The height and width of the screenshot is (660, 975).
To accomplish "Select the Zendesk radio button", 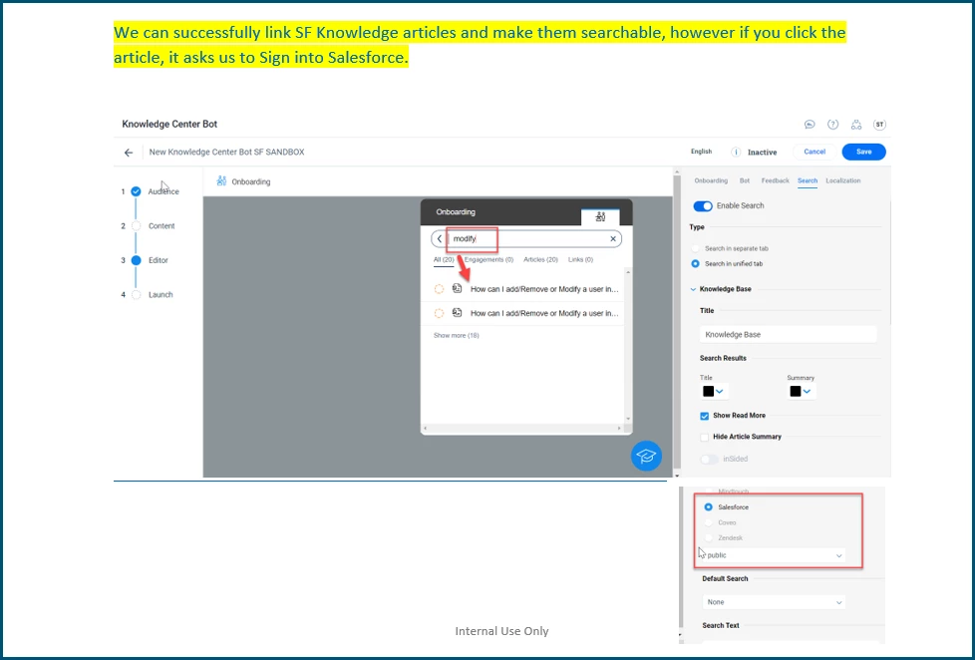I will 708,537.
